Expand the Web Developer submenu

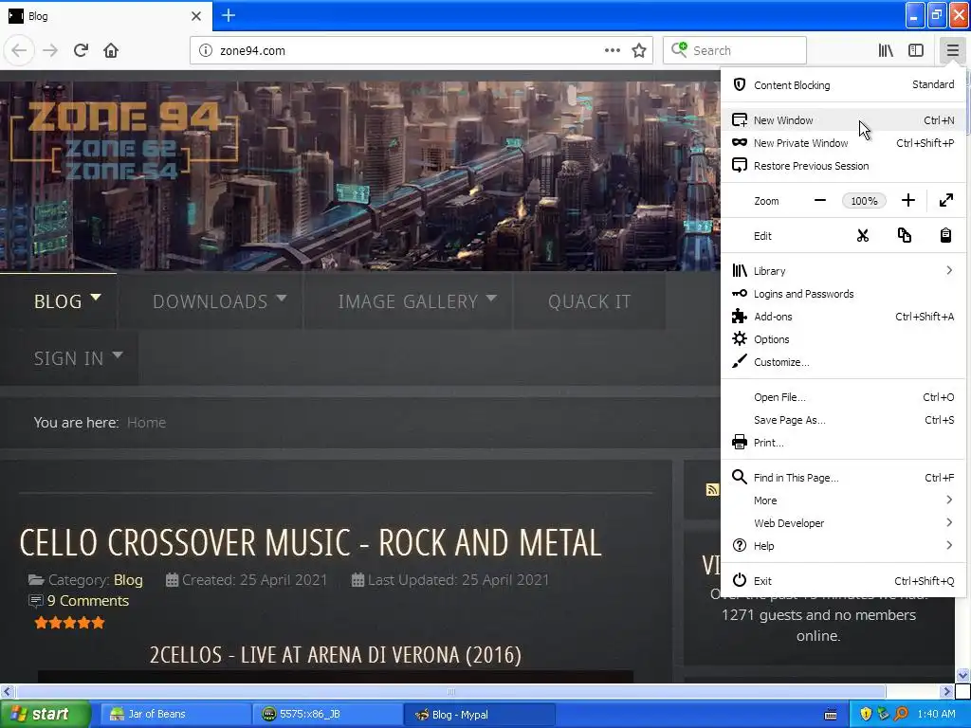pyautogui.click(x=843, y=523)
